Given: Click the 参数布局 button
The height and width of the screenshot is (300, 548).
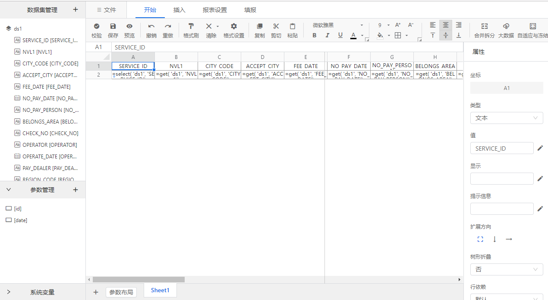Looking at the screenshot, I should [x=121, y=292].
